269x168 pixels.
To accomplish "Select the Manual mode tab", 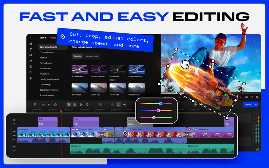I will coord(92,56).
